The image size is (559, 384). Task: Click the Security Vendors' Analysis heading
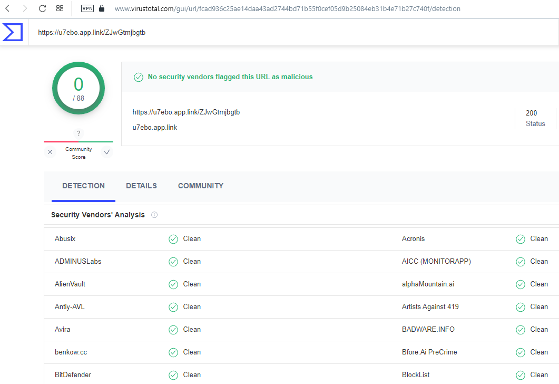click(x=97, y=215)
